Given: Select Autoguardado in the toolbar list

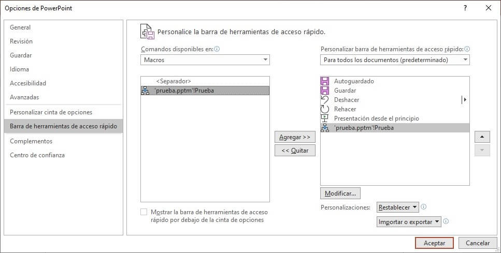Looking at the screenshot, I should click(395, 81).
